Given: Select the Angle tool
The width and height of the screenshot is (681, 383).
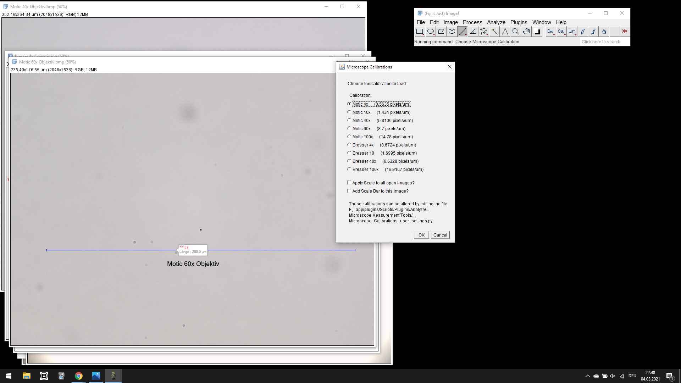Looking at the screenshot, I should 473,32.
